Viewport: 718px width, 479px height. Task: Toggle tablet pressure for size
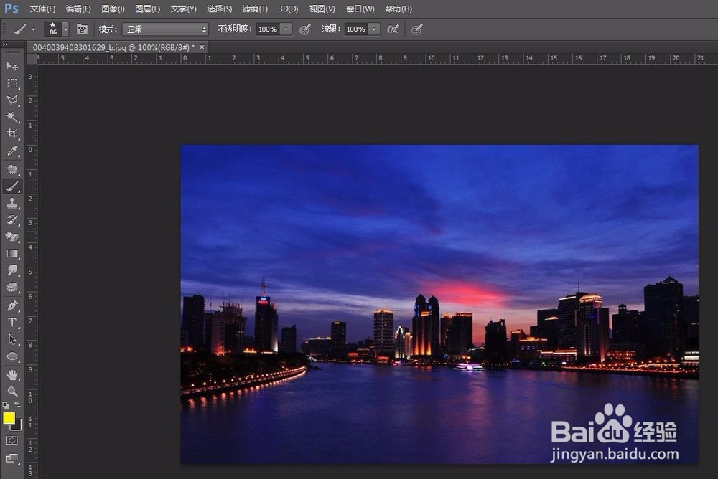416,29
